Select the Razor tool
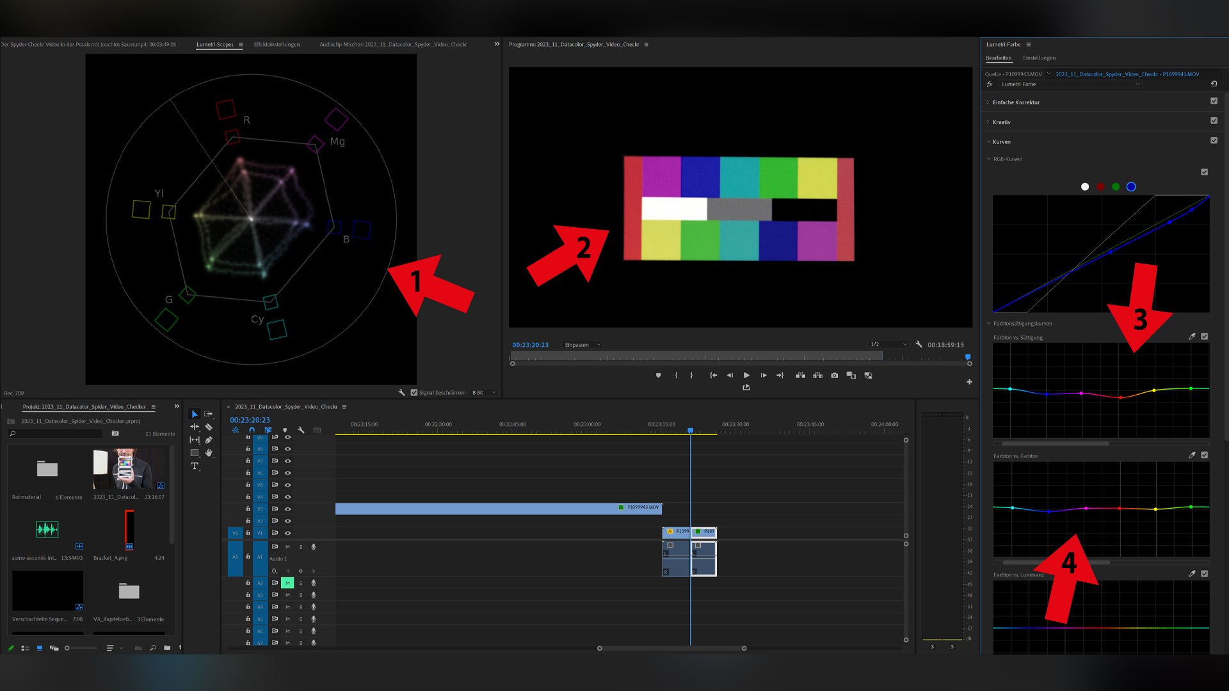Screen dimensions: 1229x691 click(209, 427)
